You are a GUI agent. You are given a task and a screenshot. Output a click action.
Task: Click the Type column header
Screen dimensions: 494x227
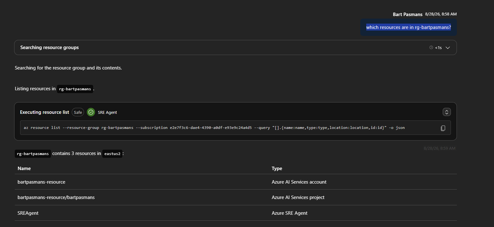click(276, 168)
